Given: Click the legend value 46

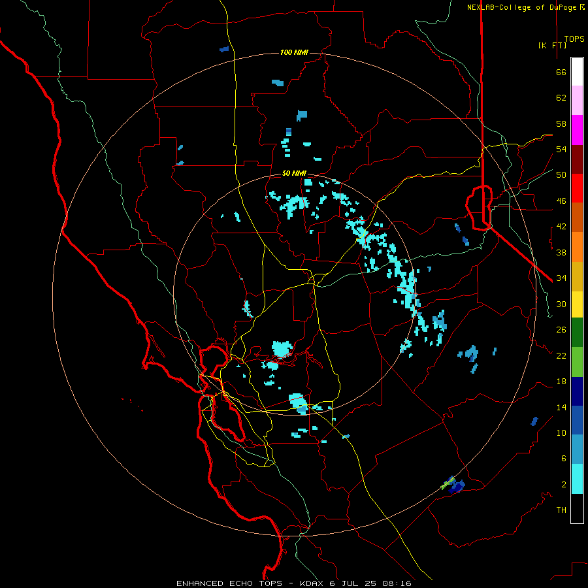Looking at the screenshot, I should click(561, 201).
